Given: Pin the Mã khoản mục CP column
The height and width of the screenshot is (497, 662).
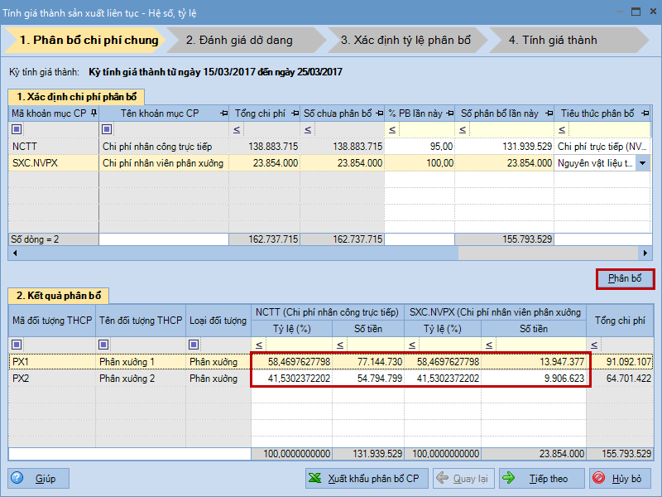Looking at the screenshot, I should [x=93, y=113].
